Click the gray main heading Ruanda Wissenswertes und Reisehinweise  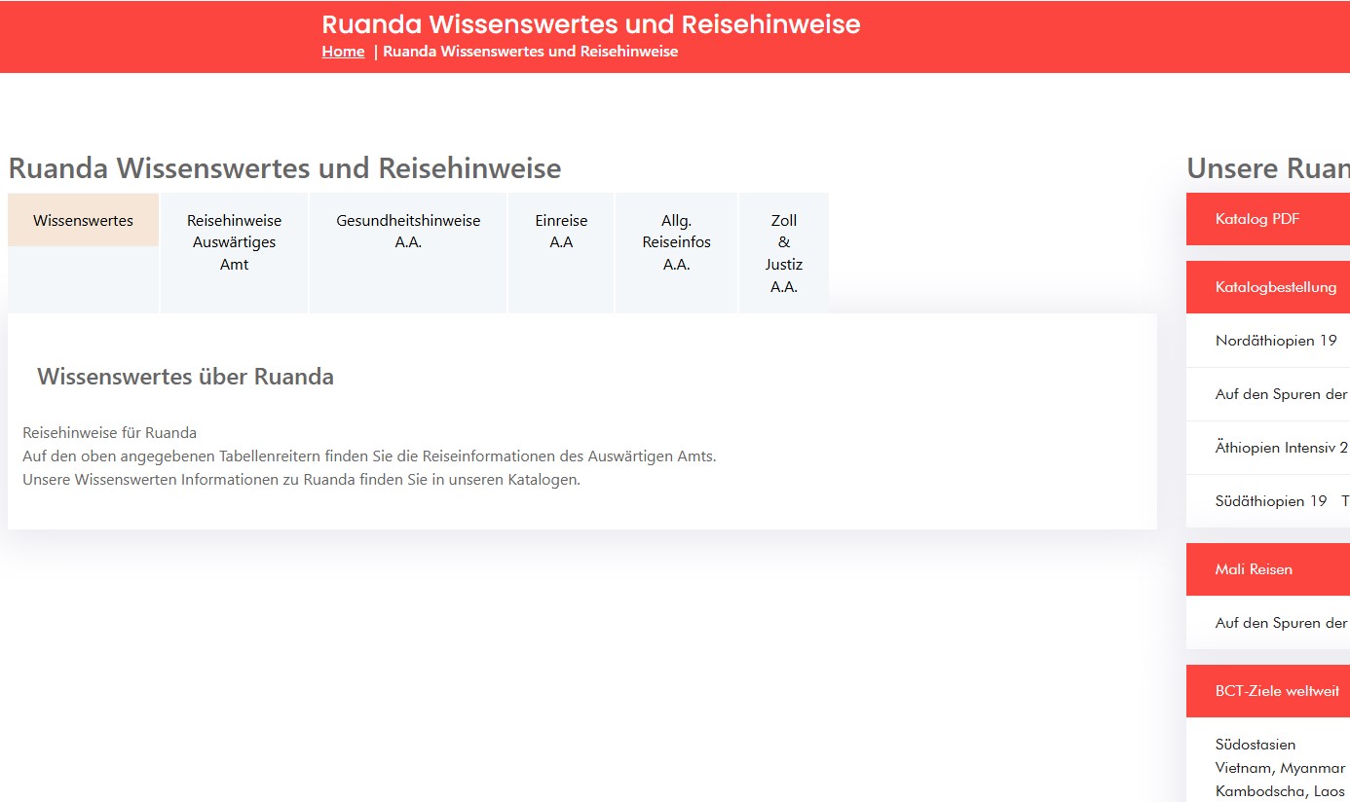point(284,168)
